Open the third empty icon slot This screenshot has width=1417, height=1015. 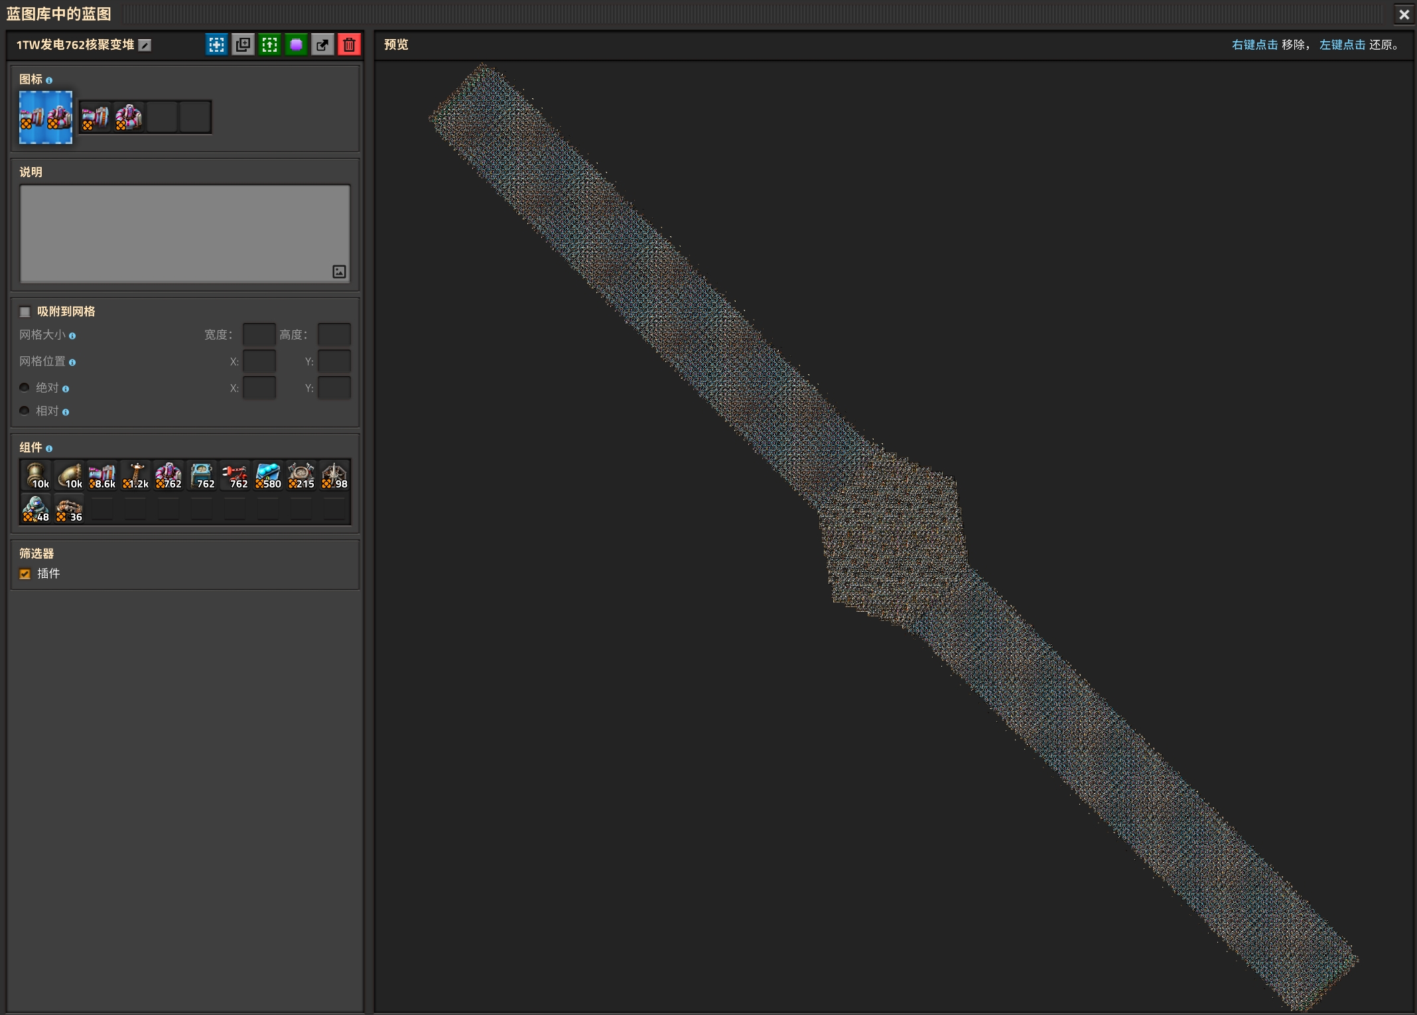tap(162, 117)
